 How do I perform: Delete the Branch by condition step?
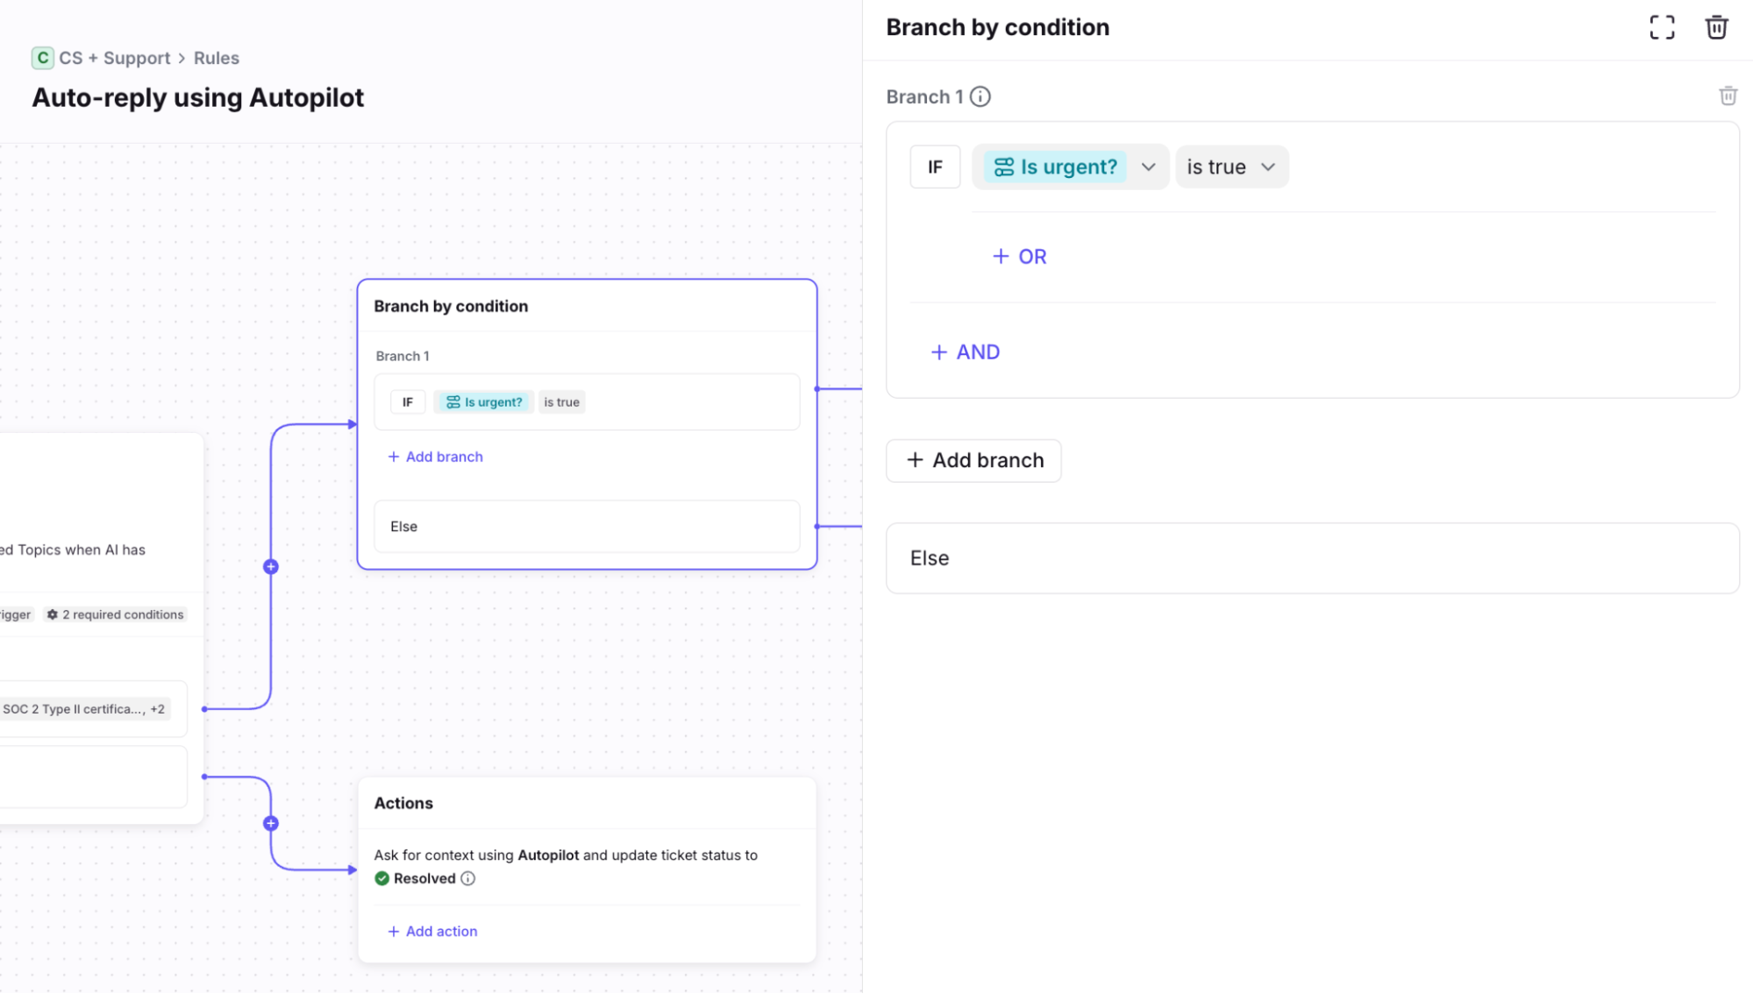tap(1716, 27)
